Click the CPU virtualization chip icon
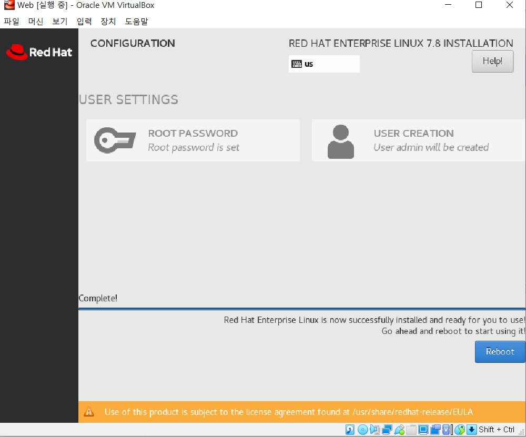The height and width of the screenshot is (437, 526). (x=446, y=430)
